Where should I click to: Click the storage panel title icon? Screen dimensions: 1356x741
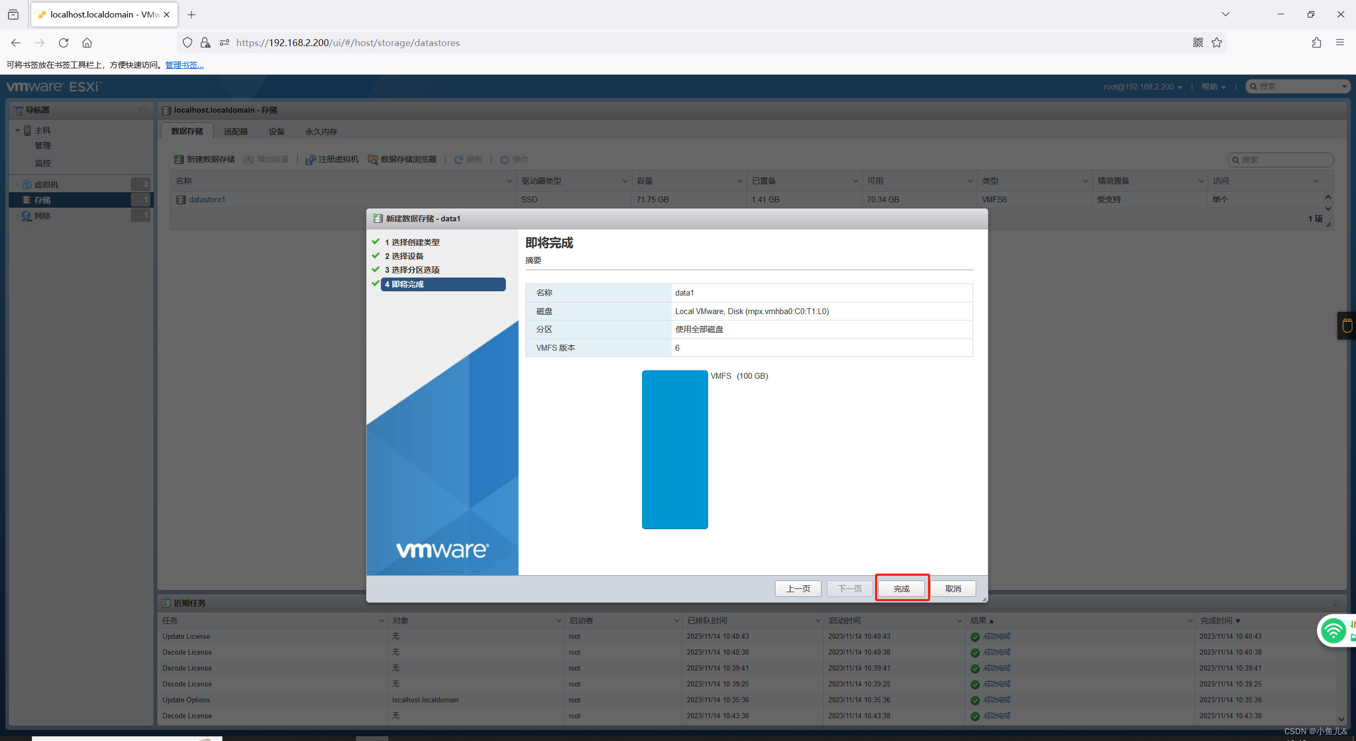tap(166, 110)
